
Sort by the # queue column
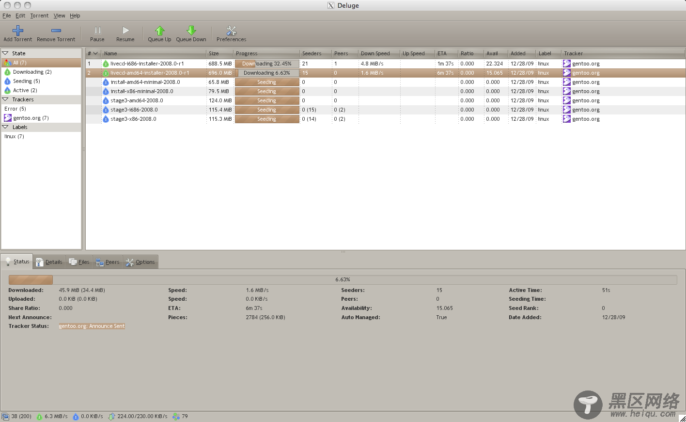[93, 53]
